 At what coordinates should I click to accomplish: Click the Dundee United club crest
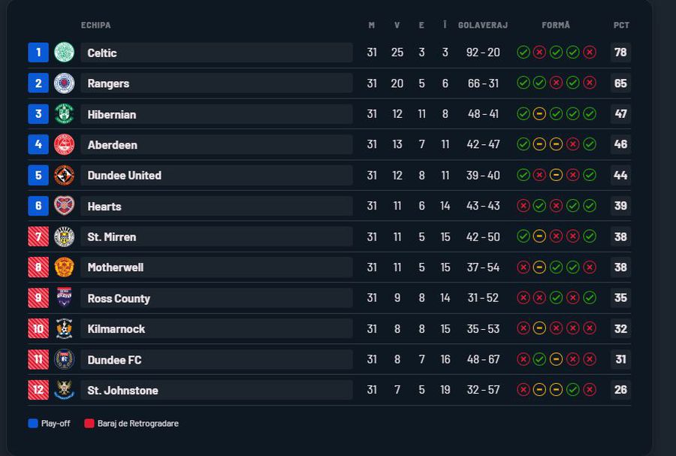(65, 176)
